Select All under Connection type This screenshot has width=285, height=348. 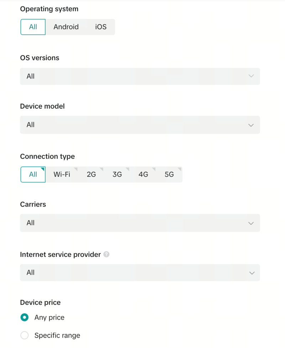click(33, 174)
